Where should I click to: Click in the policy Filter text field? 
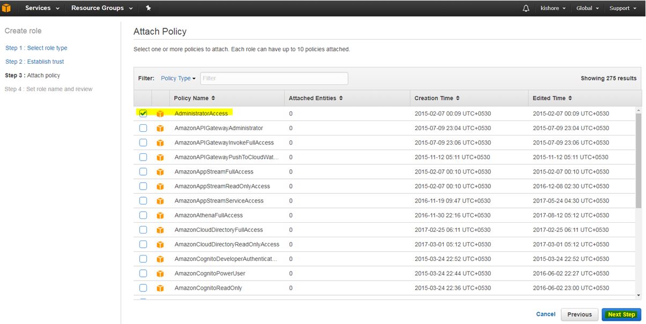(274, 78)
